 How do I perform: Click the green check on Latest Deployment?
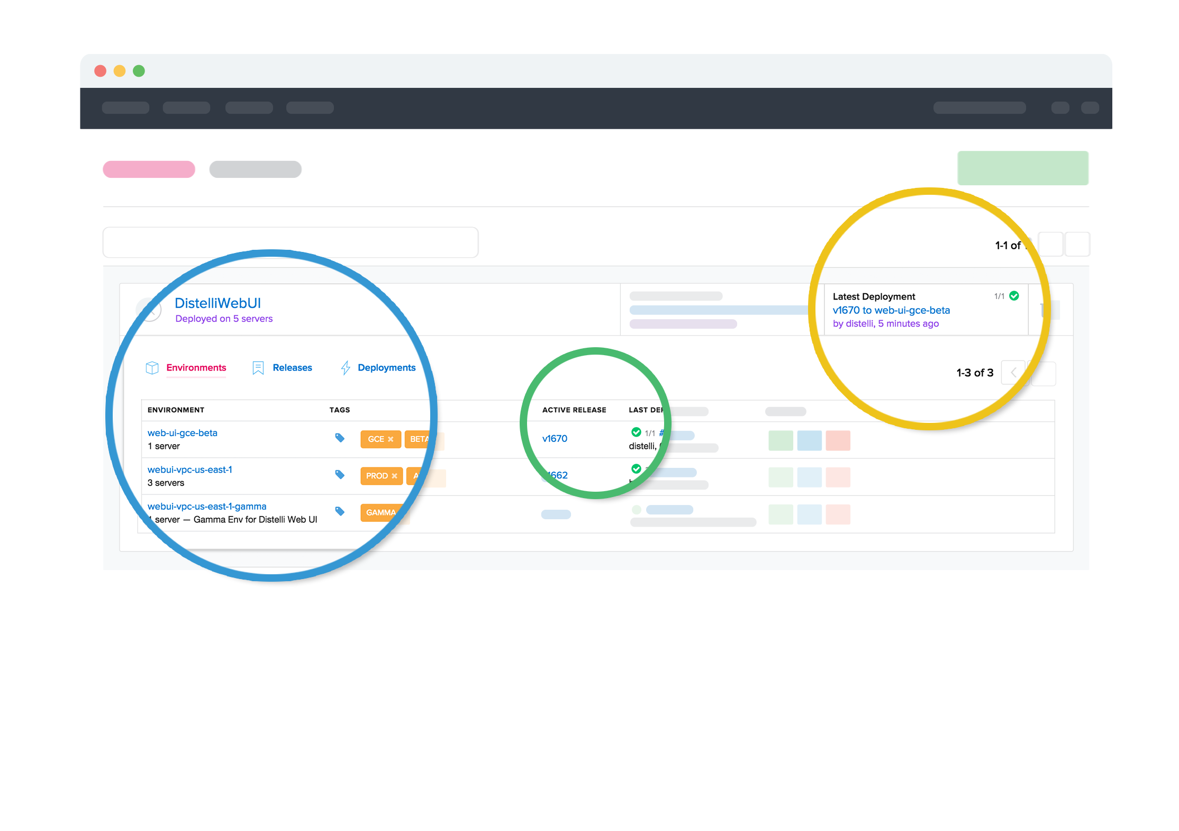[x=1014, y=296]
